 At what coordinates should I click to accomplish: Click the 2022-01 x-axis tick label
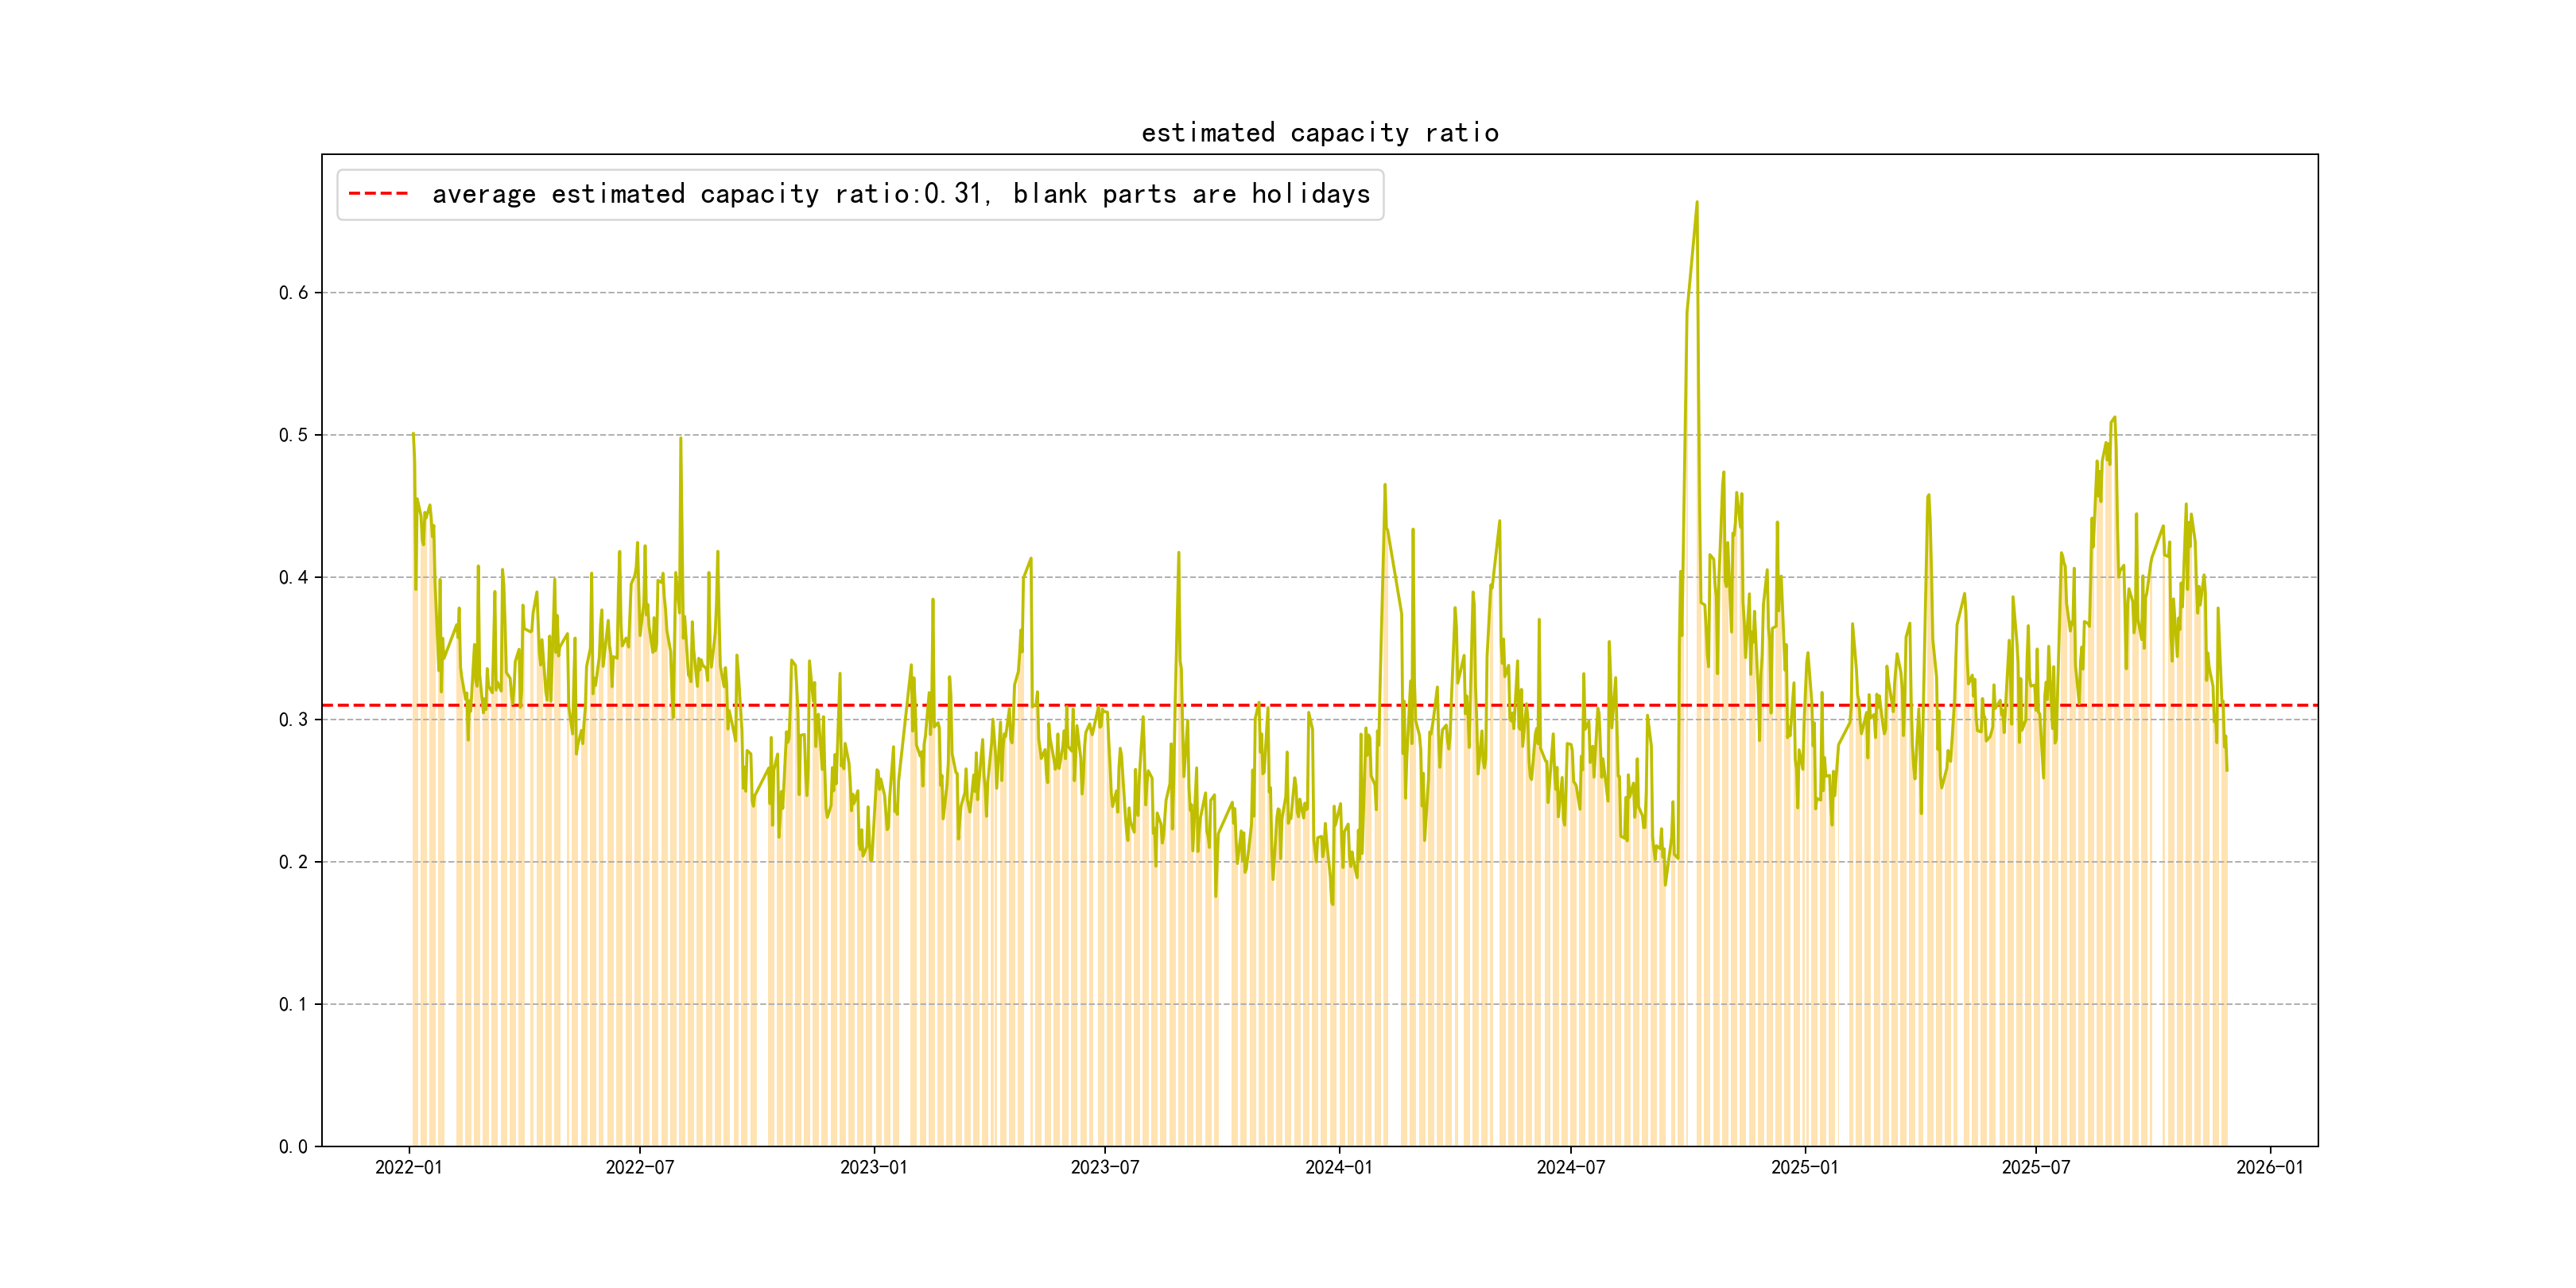(x=408, y=1167)
